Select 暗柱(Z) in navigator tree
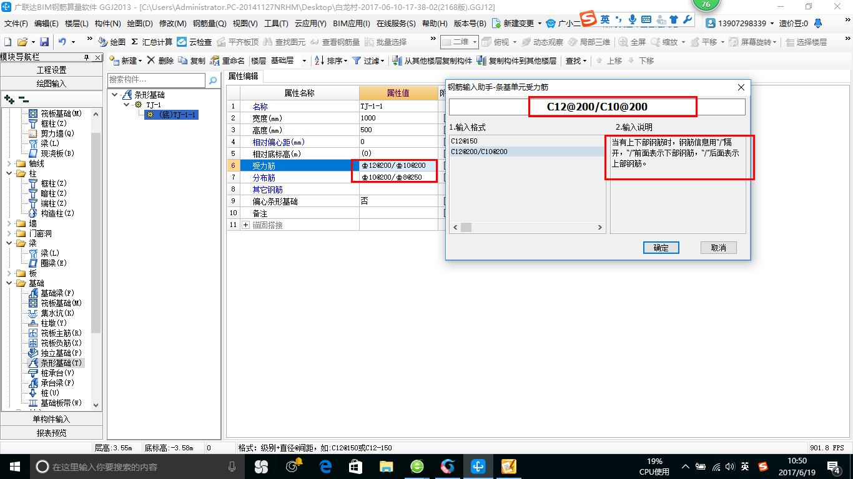The image size is (853, 479). tap(54, 193)
